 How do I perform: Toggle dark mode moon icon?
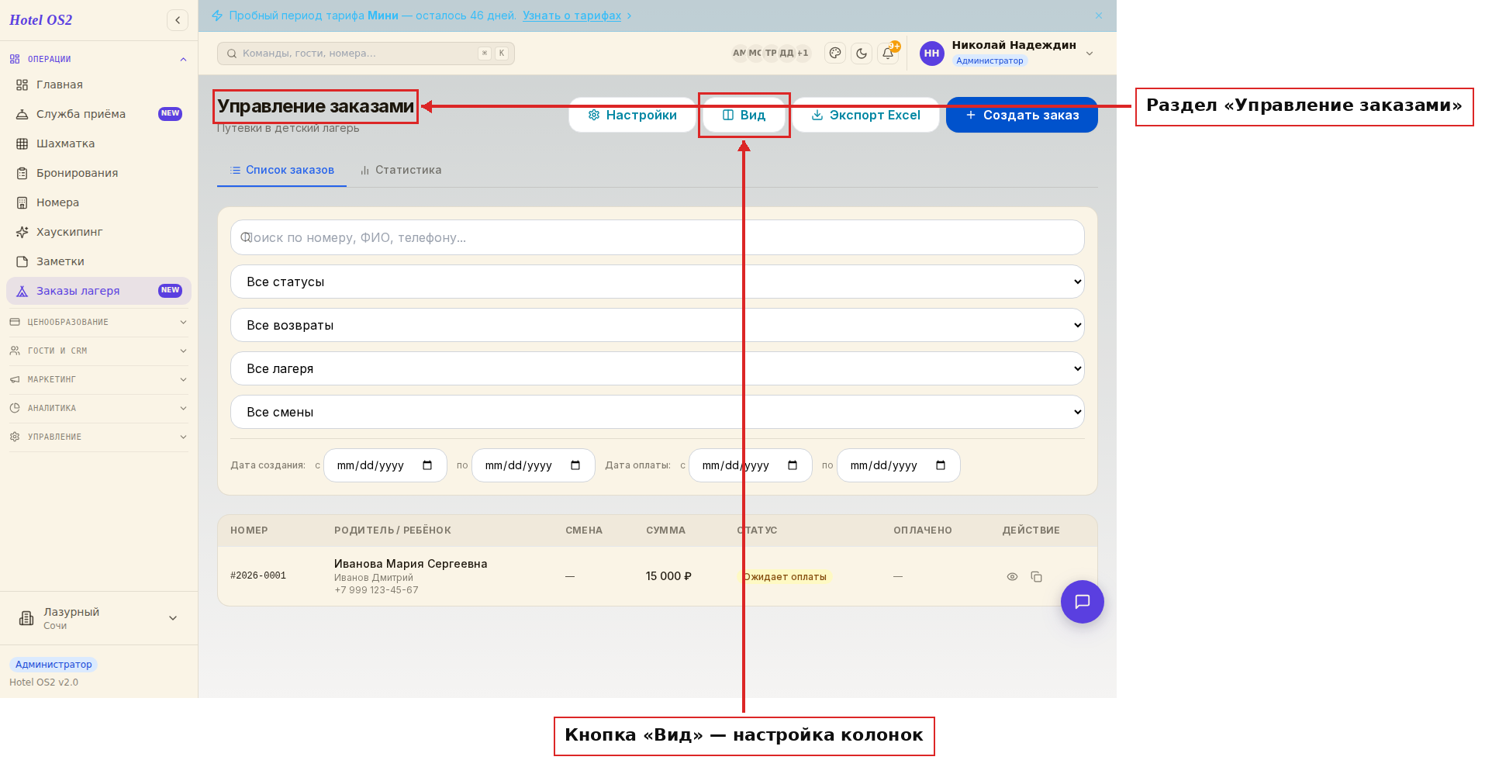[862, 54]
